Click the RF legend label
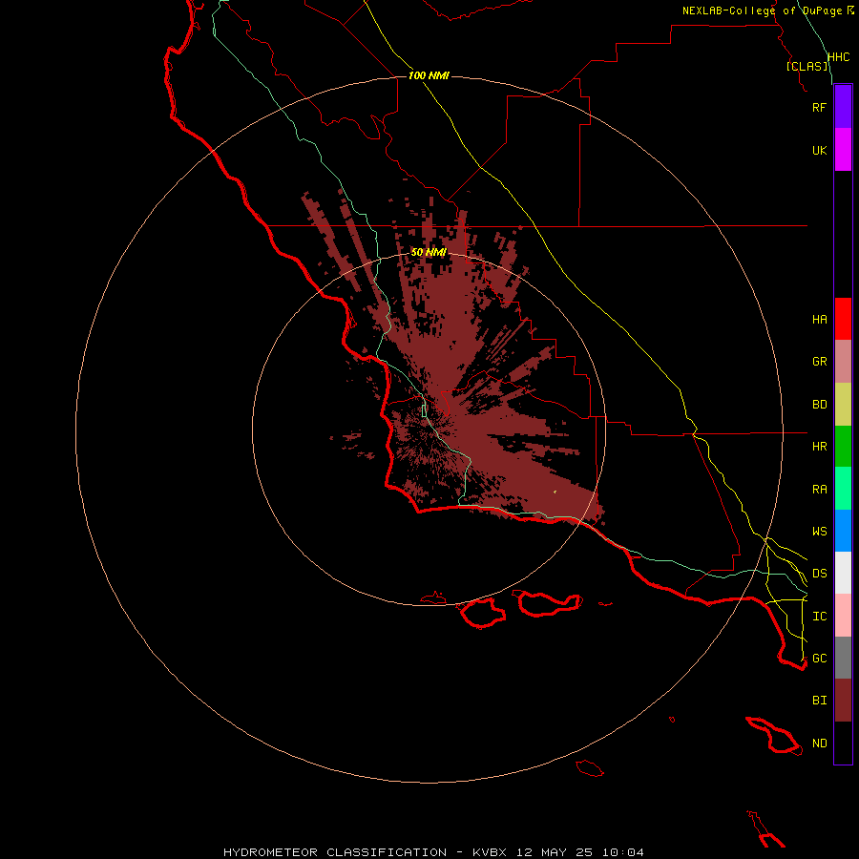 click(x=819, y=107)
